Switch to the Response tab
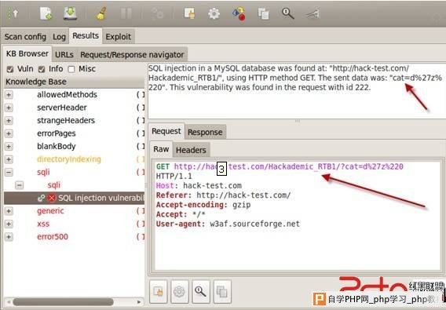 205,133
